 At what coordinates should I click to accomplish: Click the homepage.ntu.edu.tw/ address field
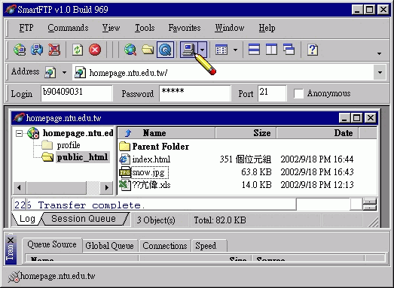pos(223,72)
